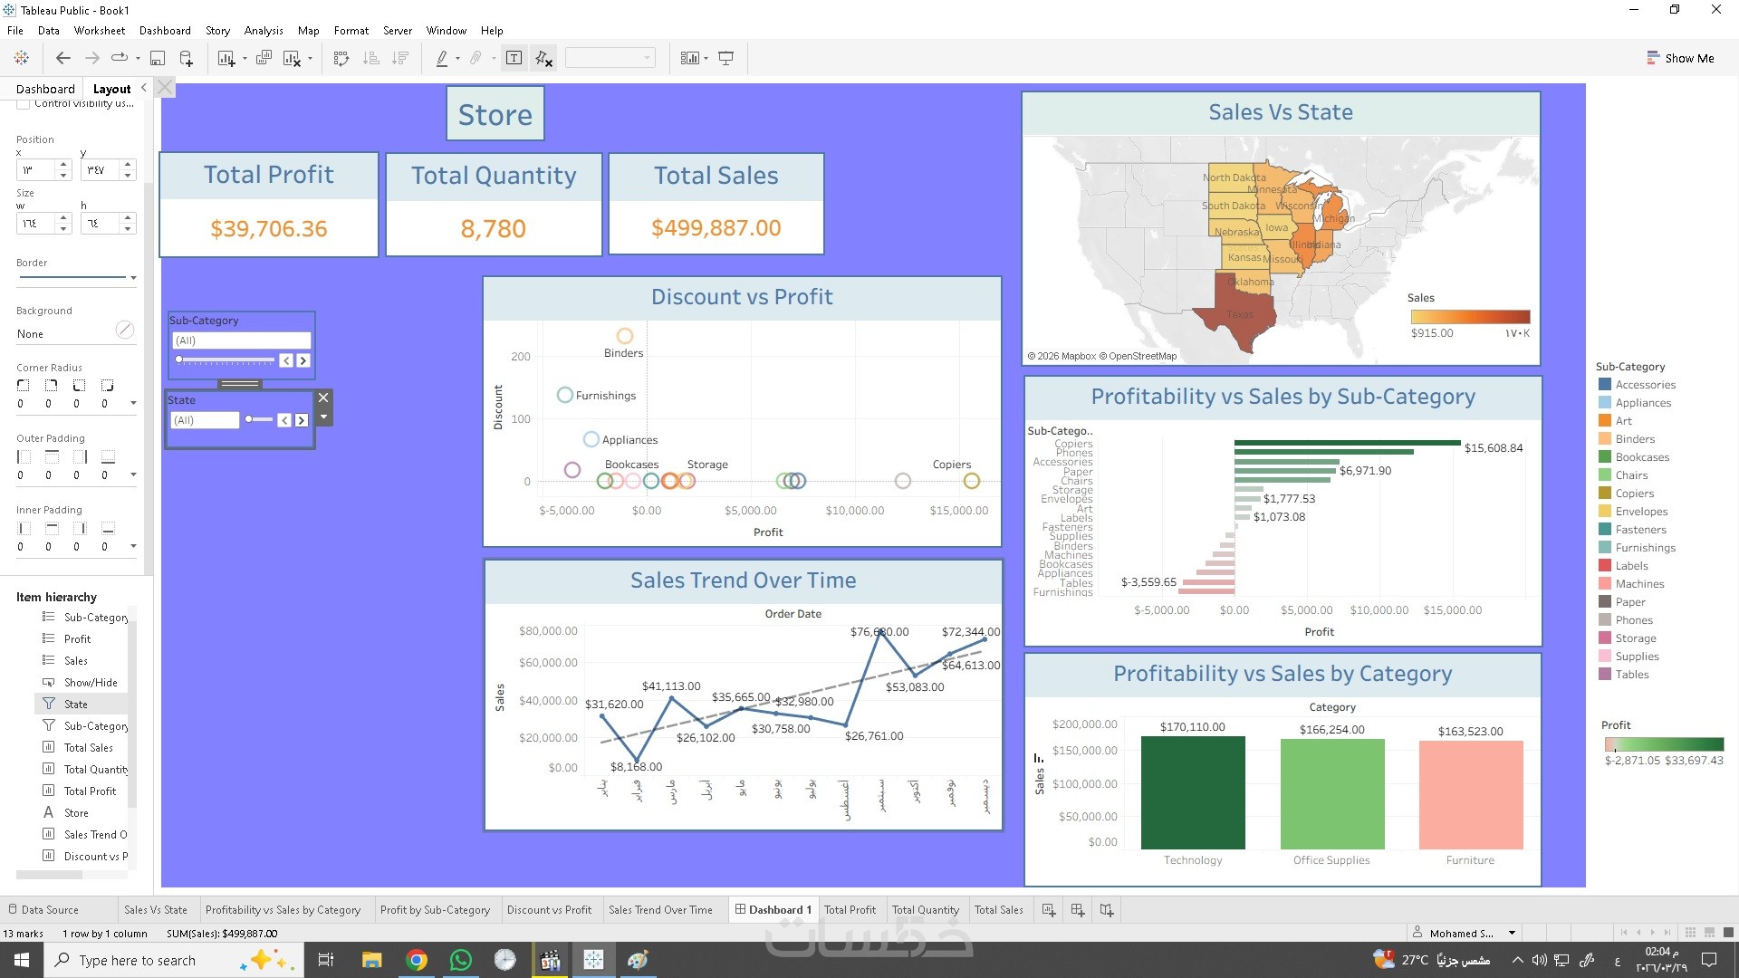Viewport: 1739px width, 978px height.
Task: Open the State filter card dropdown arrow
Action: pos(323,417)
